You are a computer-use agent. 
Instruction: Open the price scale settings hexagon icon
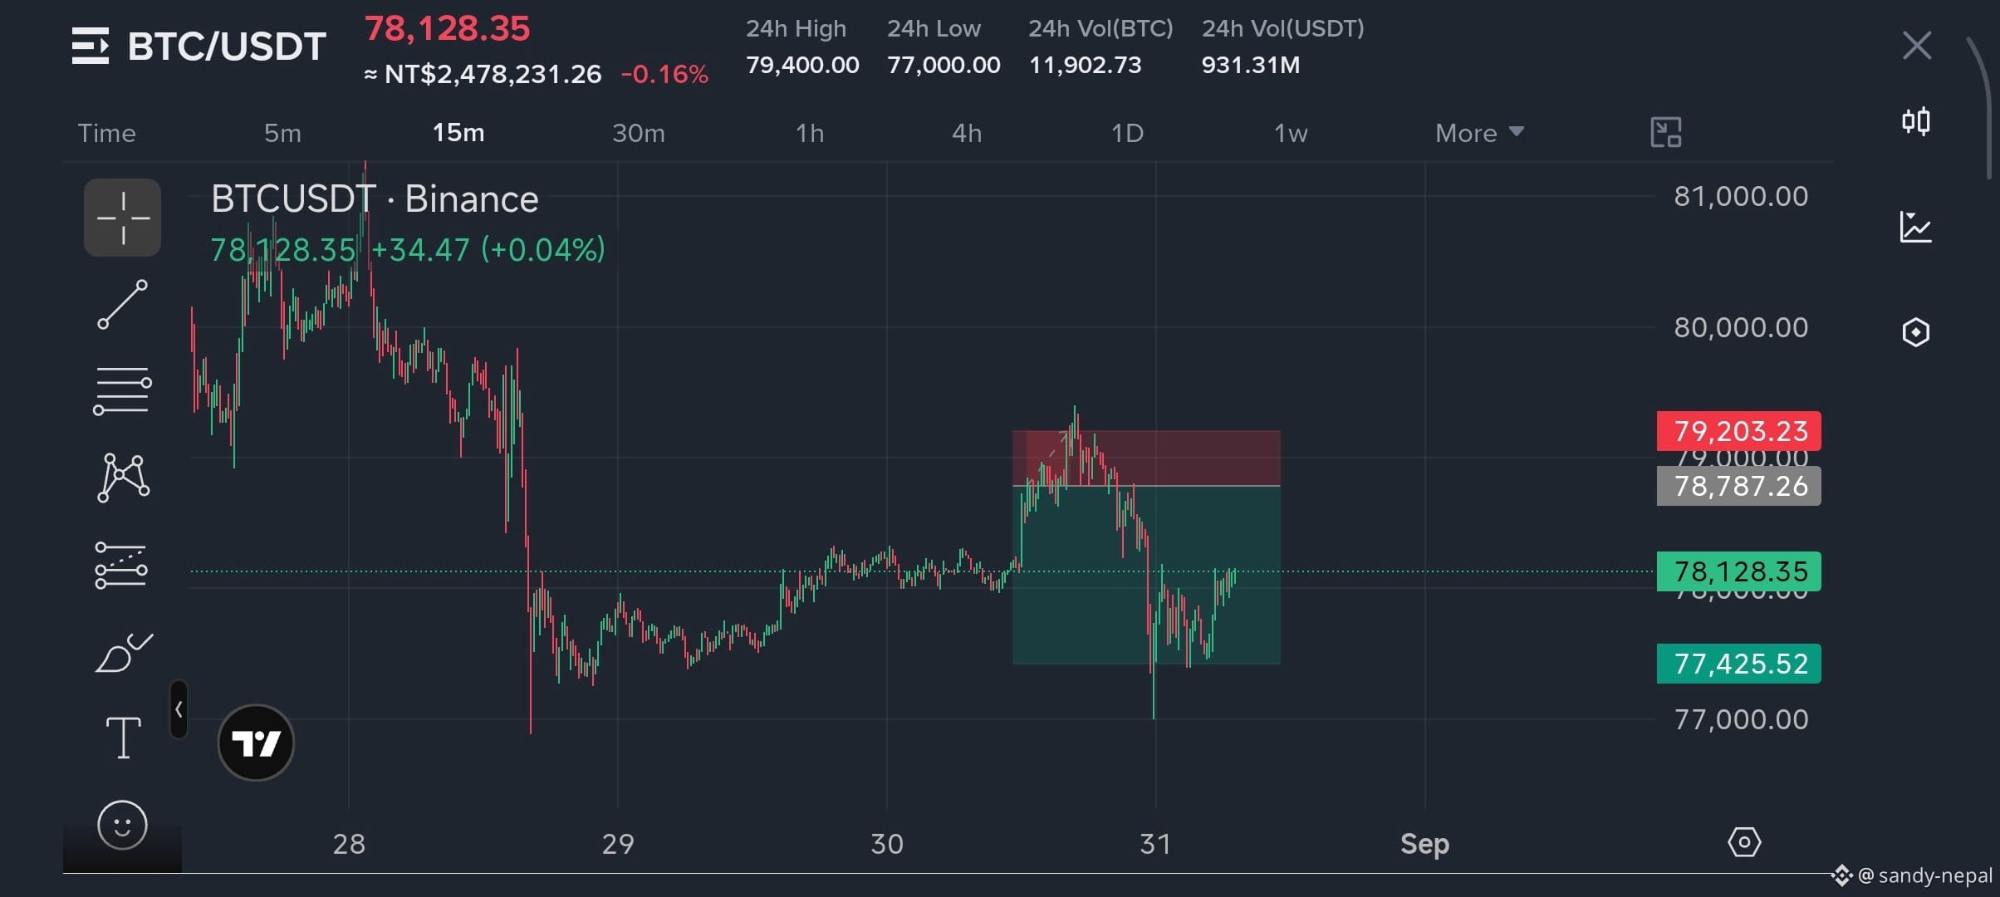(x=1744, y=842)
